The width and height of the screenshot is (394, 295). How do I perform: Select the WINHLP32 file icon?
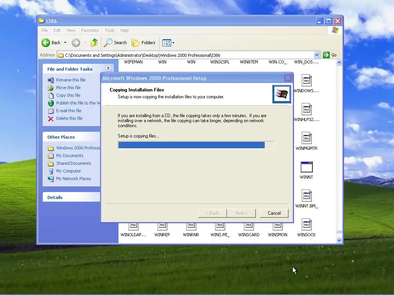(x=307, y=109)
